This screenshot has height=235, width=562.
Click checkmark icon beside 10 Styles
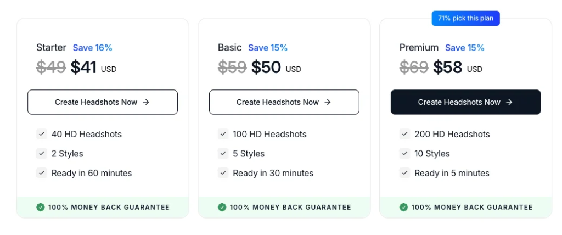click(x=404, y=154)
